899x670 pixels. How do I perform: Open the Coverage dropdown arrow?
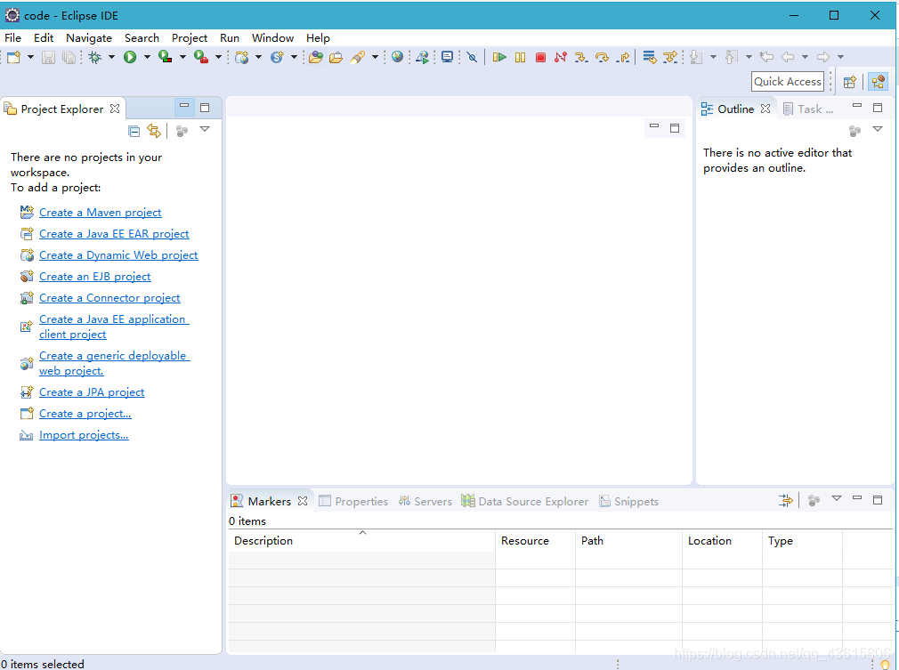pos(182,57)
